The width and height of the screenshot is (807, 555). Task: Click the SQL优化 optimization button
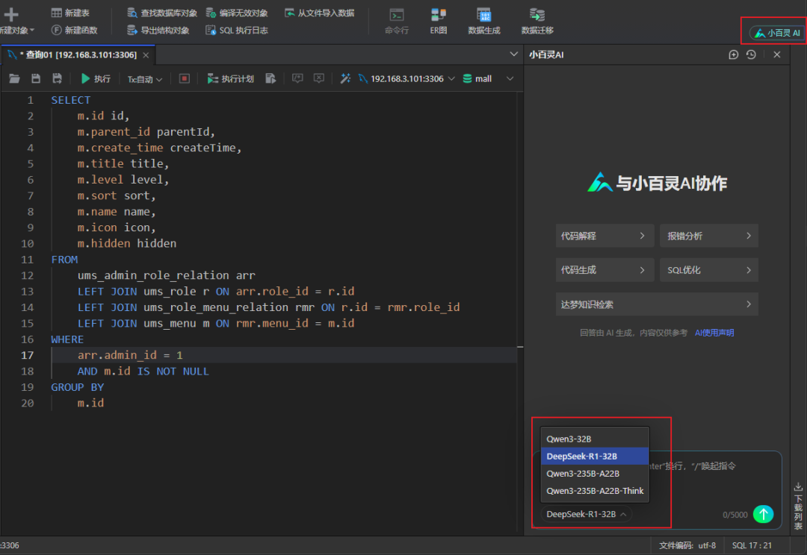(708, 270)
